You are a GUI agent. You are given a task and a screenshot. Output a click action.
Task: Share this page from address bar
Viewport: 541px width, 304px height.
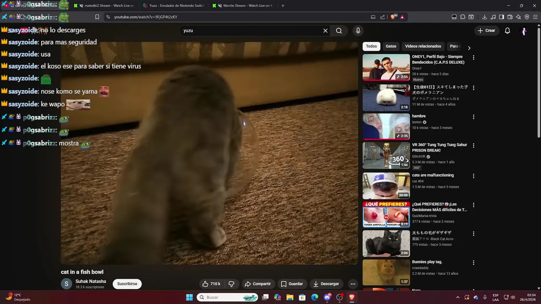click(383, 17)
